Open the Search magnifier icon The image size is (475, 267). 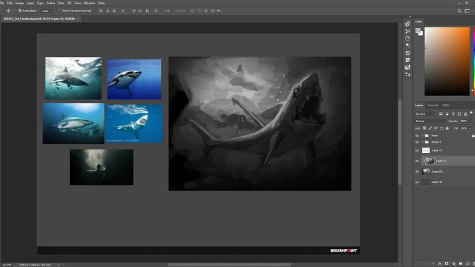[459, 11]
